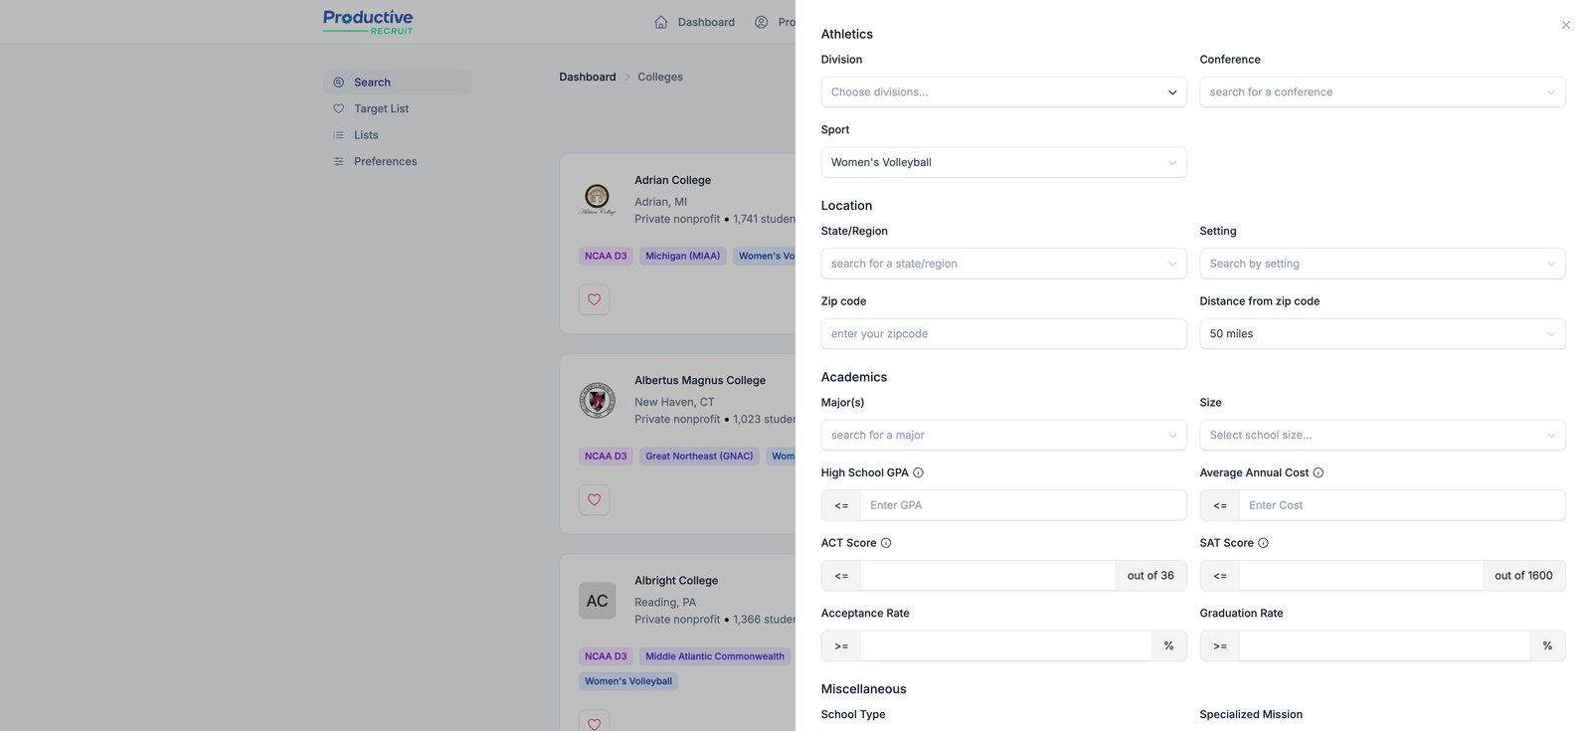Close the filter panel with the X icon

click(x=1566, y=25)
